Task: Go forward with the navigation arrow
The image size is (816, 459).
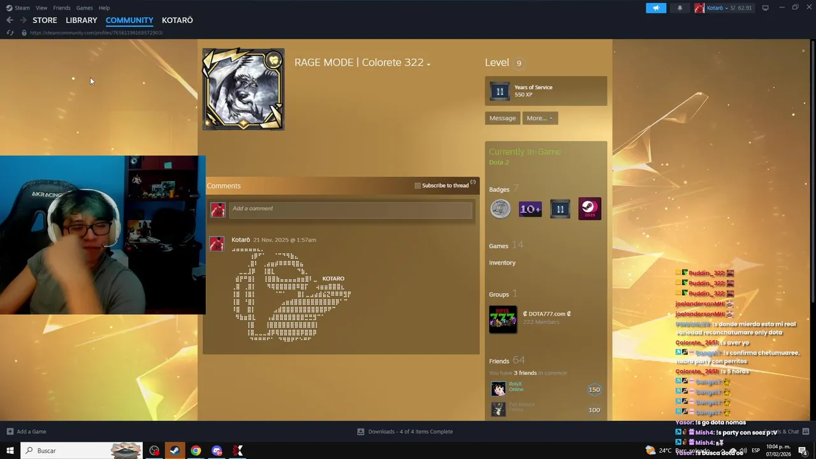Action: click(x=23, y=20)
